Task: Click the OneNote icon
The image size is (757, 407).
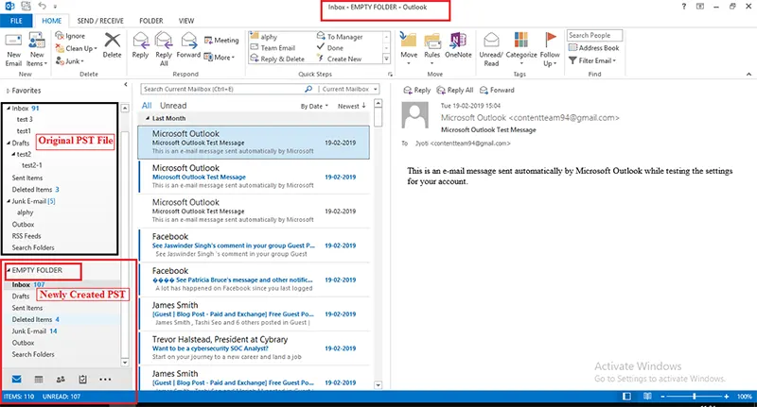Action: tap(458, 41)
